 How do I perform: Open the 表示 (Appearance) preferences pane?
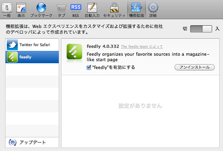21,10
